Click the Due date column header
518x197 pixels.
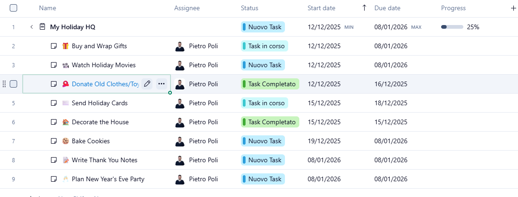tap(387, 8)
